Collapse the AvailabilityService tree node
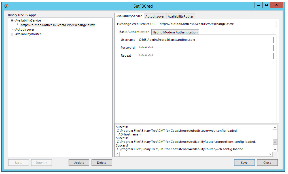The height and width of the screenshot is (174, 288). [x=12, y=21]
